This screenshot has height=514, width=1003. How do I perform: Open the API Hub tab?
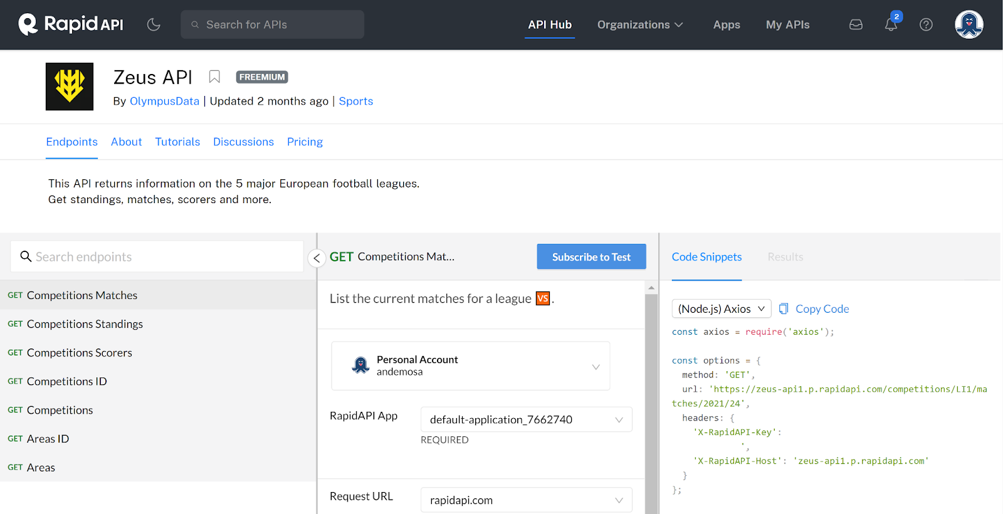550,24
